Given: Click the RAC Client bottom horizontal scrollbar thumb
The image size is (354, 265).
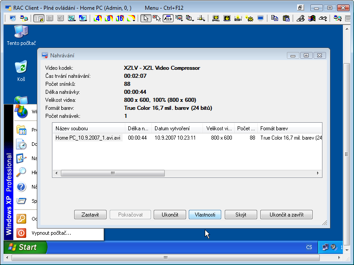Looking at the screenshot, I should 166,257.
